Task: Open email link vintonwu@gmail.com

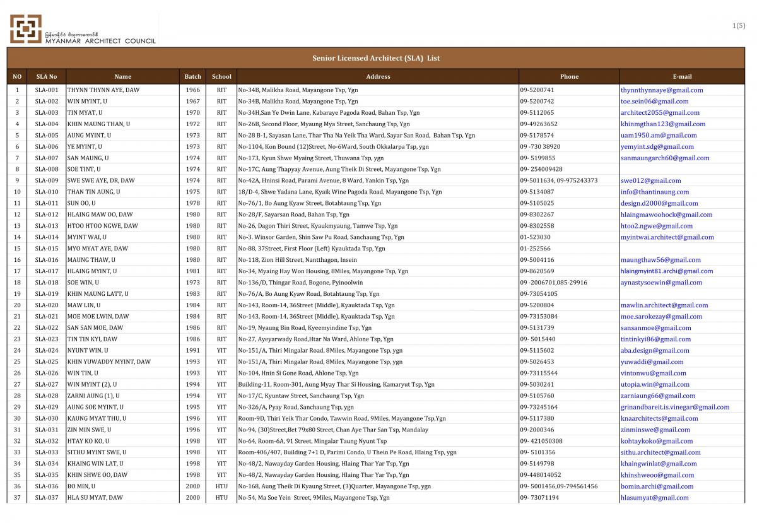Action: coord(654,373)
